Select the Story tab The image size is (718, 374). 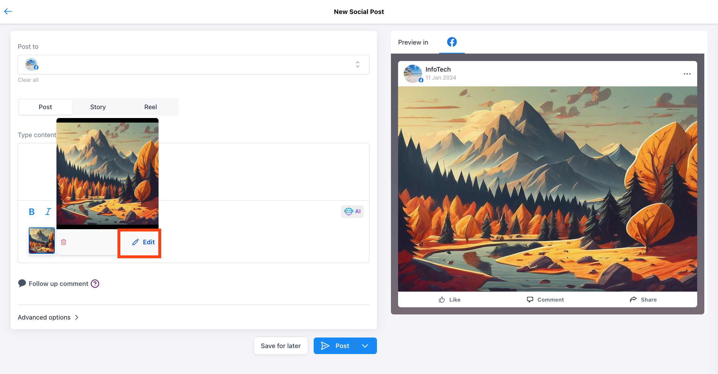point(98,106)
